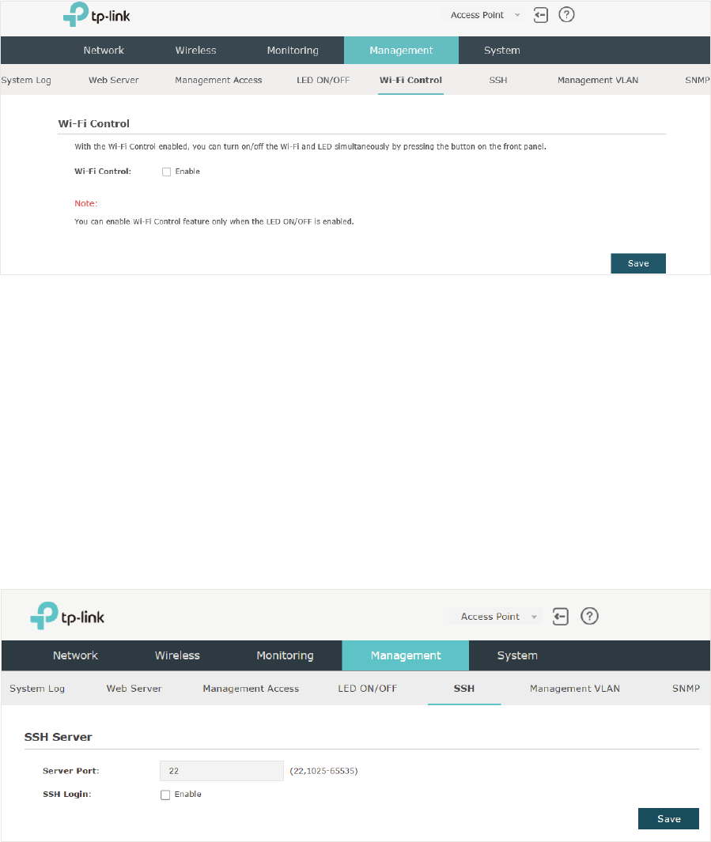Screen dimensions: 711x842
Task: Open the help icon in the SSH page
Action: pyautogui.click(x=590, y=616)
